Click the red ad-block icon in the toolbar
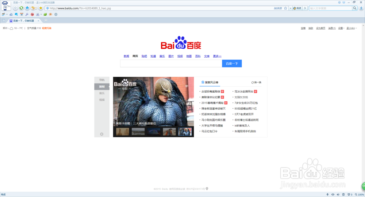Screen dimensions: 365x197 click(32, 15)
